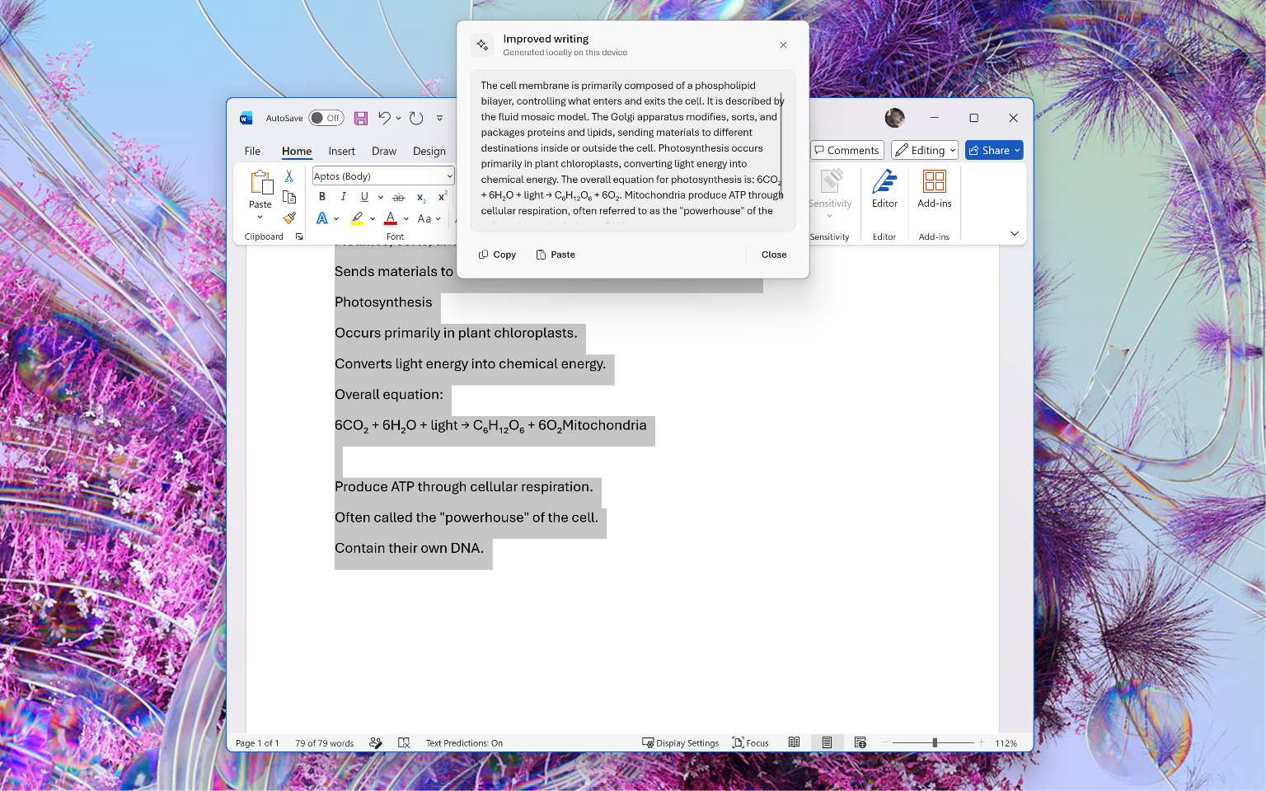Undo the last action
This screenshot has width=1266, height=791.
[384, 118]
